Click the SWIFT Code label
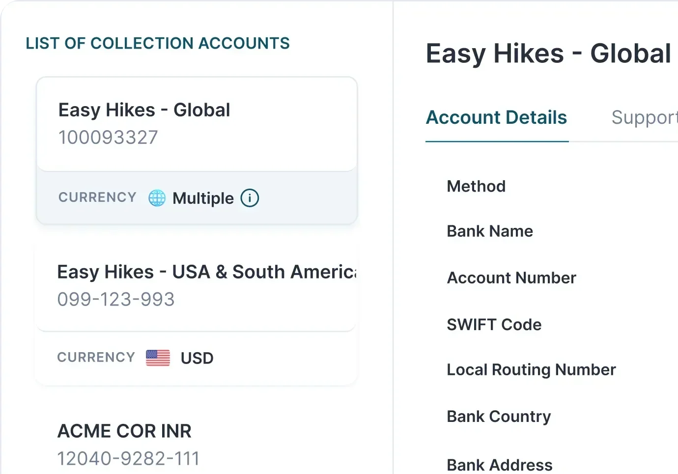The image size is (678, 474). pyautogui.click(x=494, y=325)
